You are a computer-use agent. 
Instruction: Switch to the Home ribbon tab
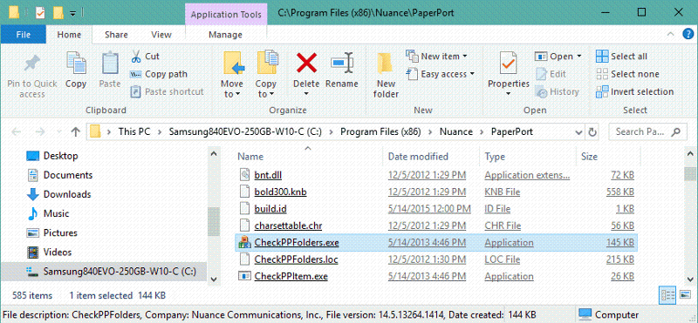pos(69,35)
